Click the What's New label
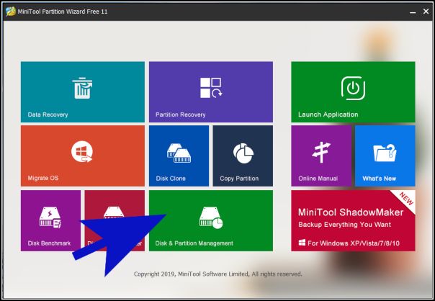This screenshot has width=435, height=301. (379, 179)
